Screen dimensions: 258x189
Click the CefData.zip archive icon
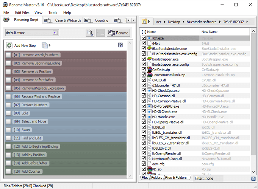(x=149, y=70)
